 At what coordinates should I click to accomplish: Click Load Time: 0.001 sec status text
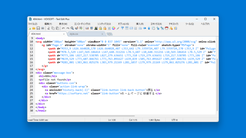[38, 120]
